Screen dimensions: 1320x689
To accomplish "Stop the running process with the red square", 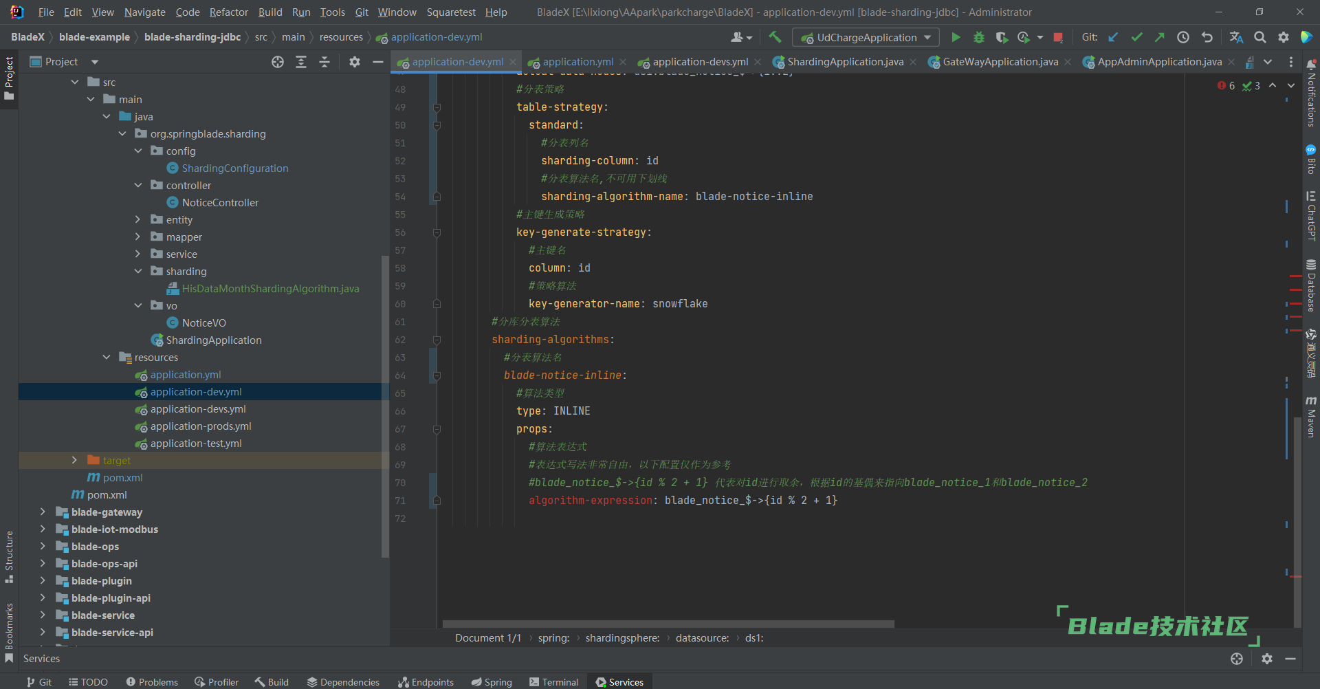I will [x=1059, y=37].
